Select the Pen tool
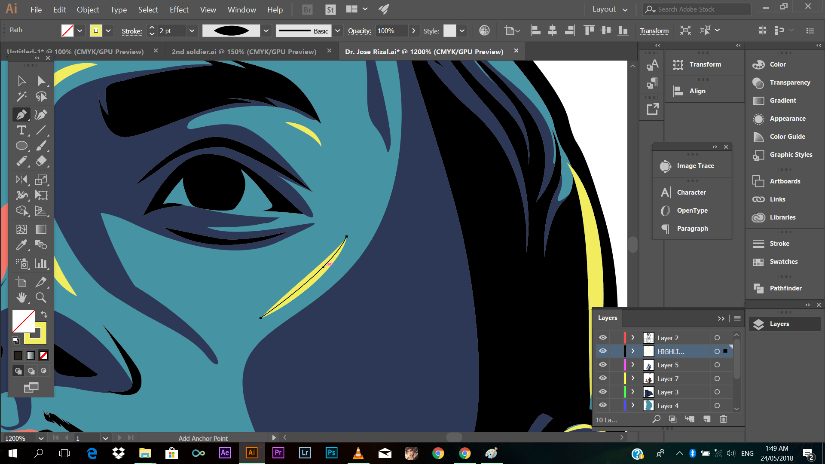Screen dimensions: 825x464 [x=21, y=115]
